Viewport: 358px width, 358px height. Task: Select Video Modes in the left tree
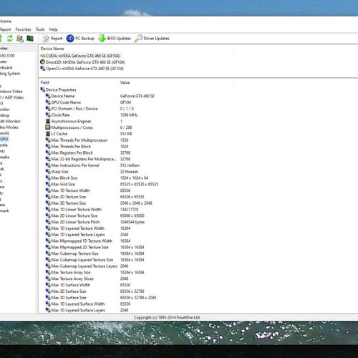(x=9, y=127)
